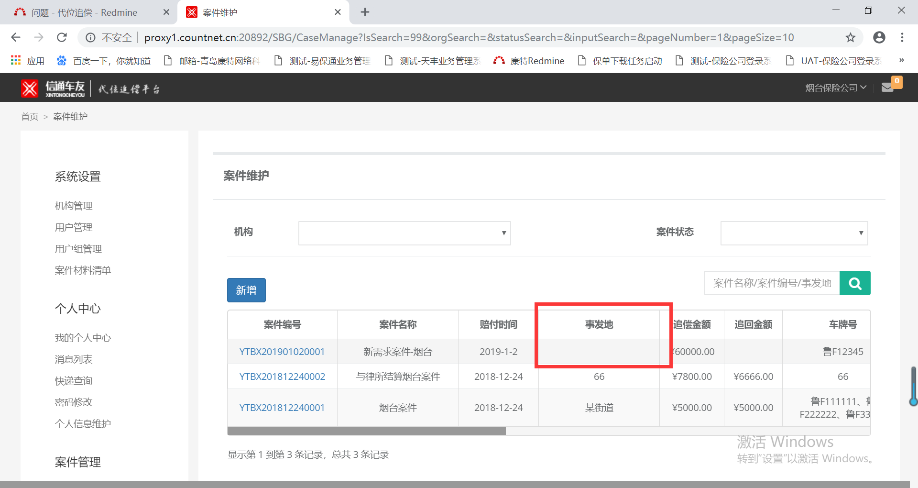
Task: Open the 邮箱-青岛康特网络科 bookmark
Action: (212, 61)
